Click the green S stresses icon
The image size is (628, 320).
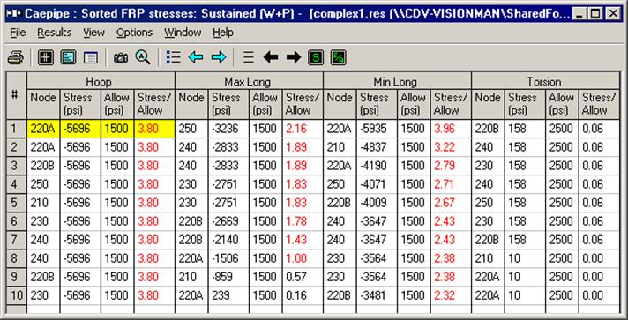316,58
